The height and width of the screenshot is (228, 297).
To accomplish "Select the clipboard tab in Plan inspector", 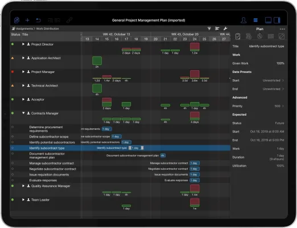I will tap(238, 36).
